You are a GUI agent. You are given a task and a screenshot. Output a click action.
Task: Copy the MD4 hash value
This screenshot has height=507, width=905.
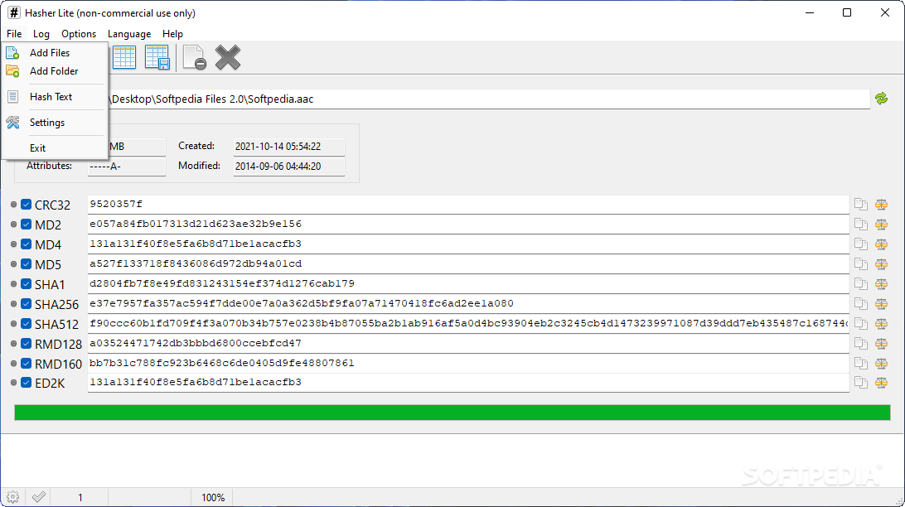point(861,244)
